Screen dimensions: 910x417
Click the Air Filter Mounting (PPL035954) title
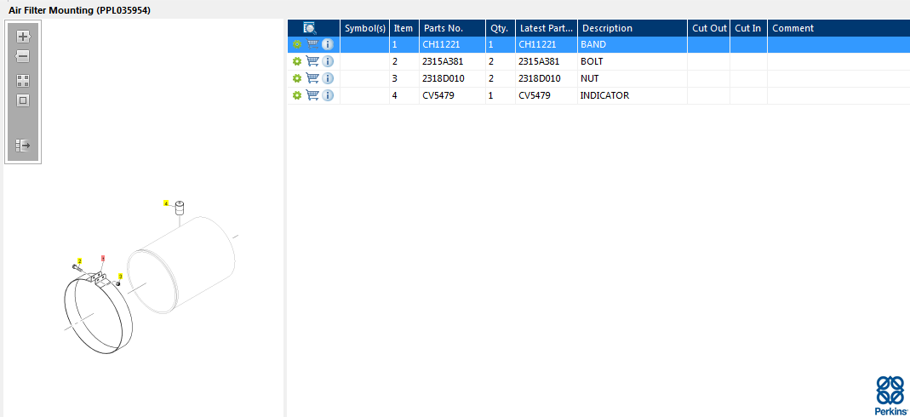tap(79, 10)
